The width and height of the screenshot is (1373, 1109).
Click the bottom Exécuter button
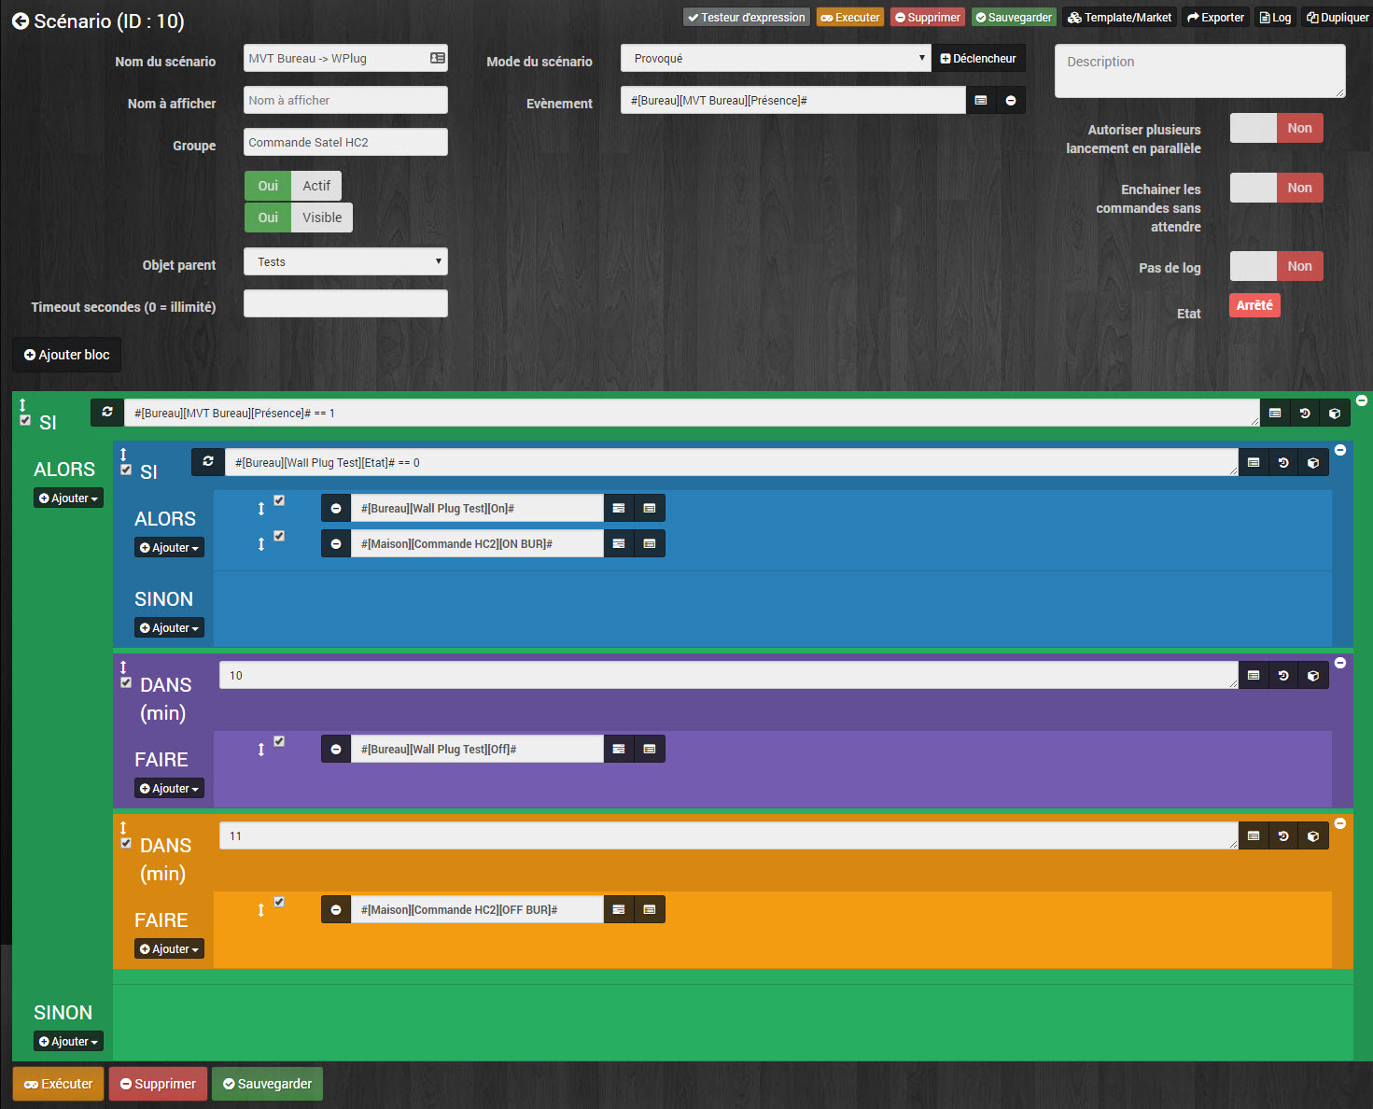[58, 1084]
